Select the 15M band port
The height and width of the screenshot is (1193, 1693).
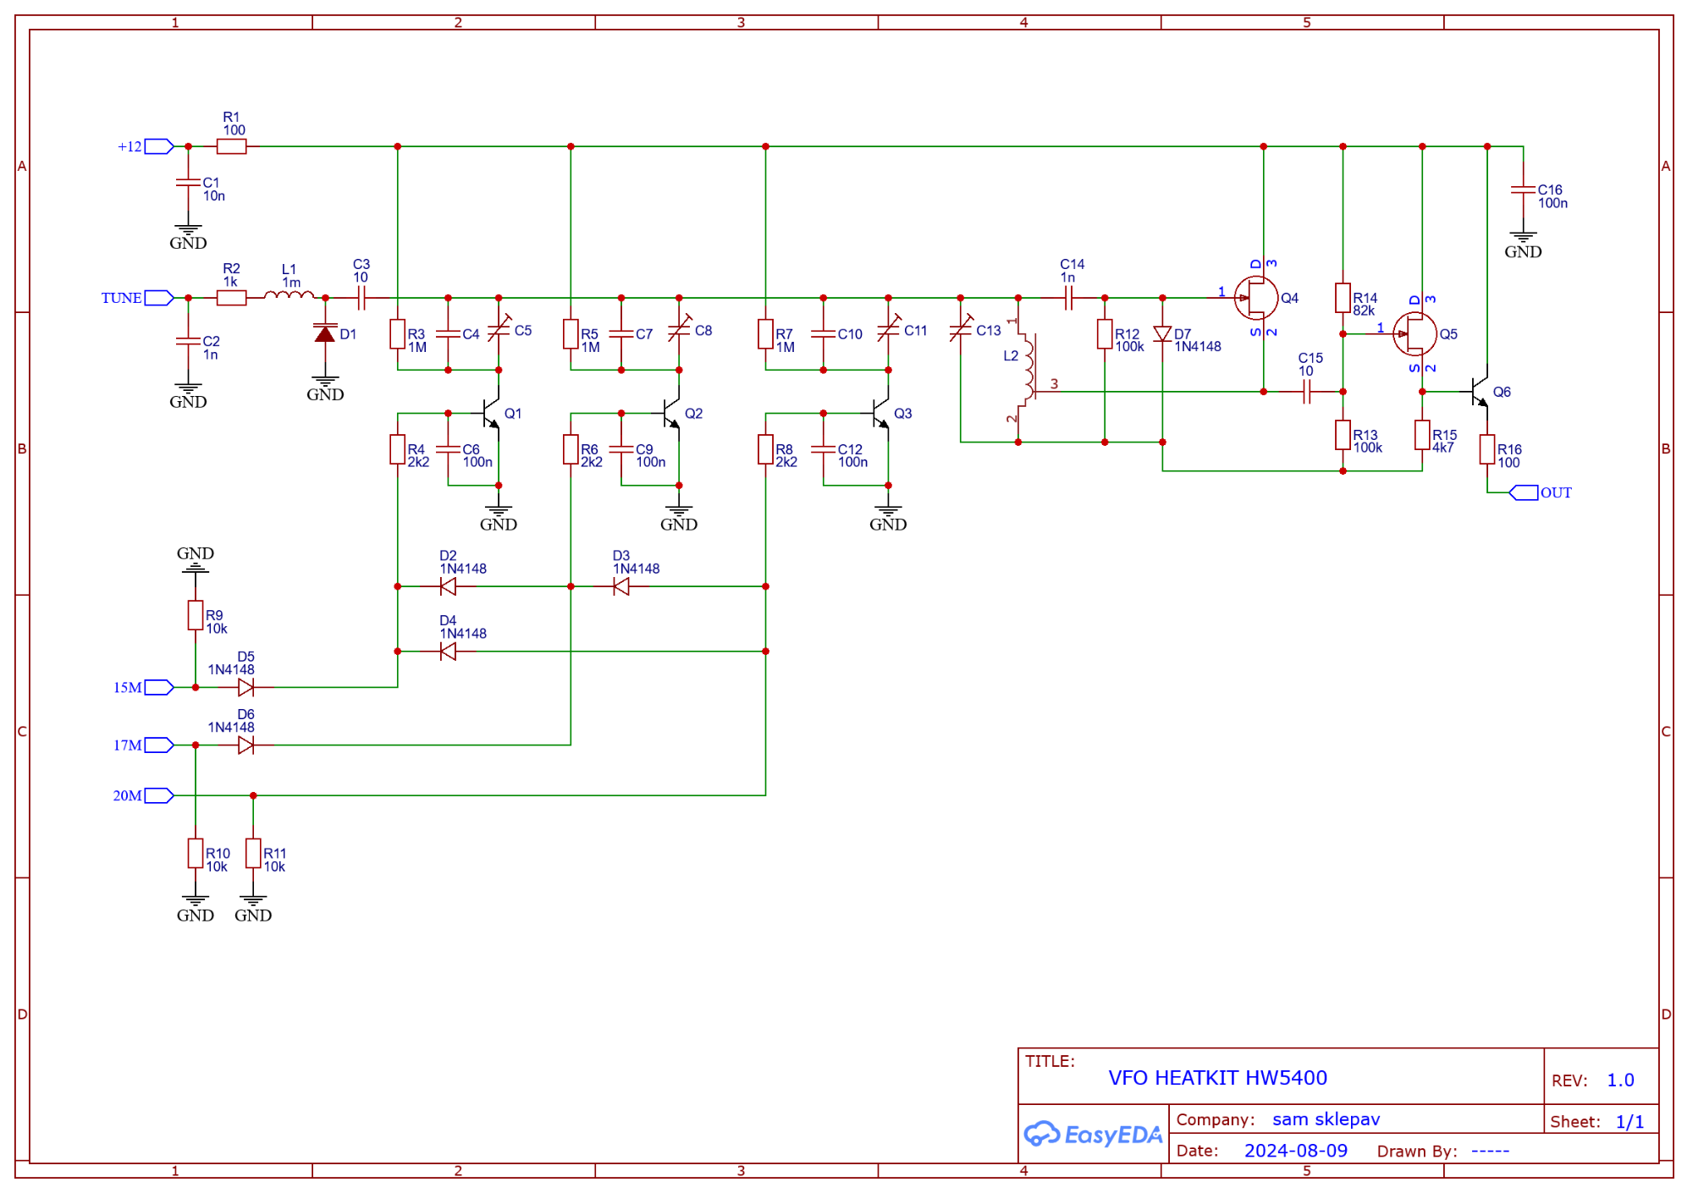tap(158, 688)
